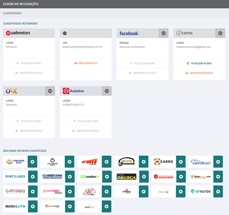Screen dimensions: 229x215
Task: Click Atualizar Plano on the OLX card
Action: [x=29, y=121]
